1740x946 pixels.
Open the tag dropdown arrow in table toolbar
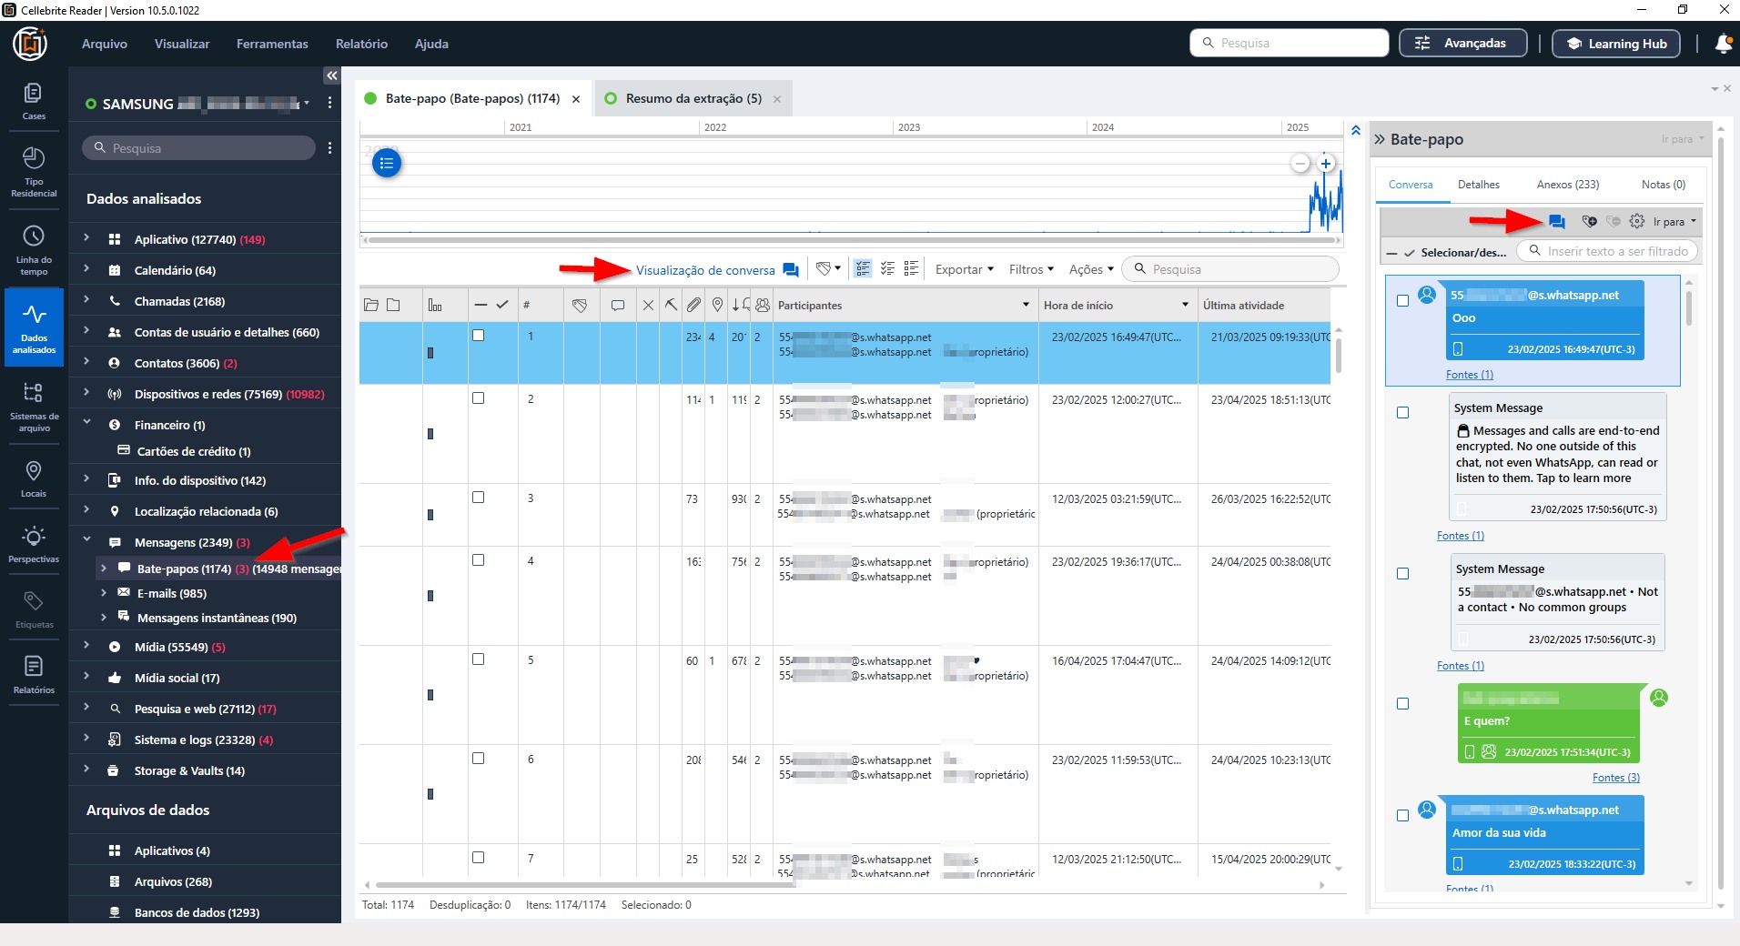point(837,269)
